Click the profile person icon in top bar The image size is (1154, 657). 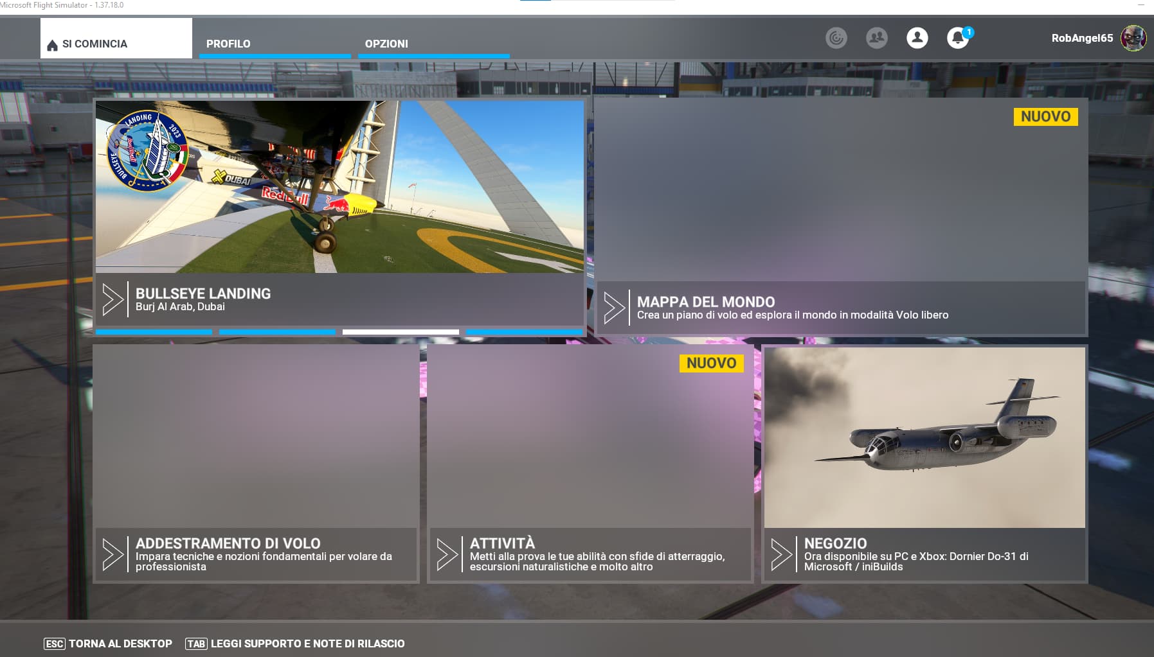pos(917,38)
